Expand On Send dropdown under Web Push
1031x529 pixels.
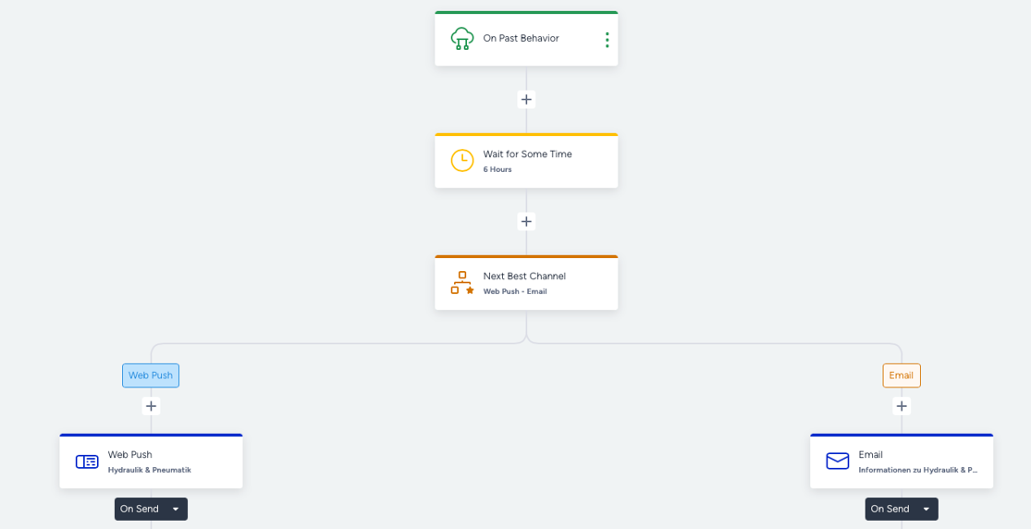[175, 510]
